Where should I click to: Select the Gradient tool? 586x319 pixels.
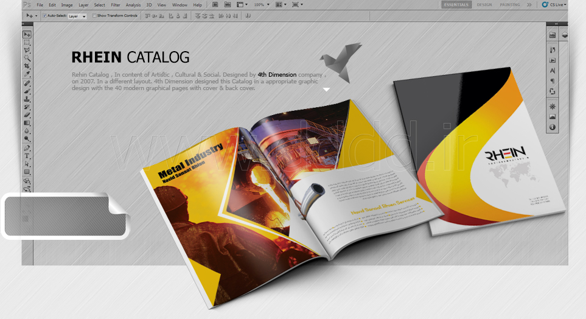27,122
